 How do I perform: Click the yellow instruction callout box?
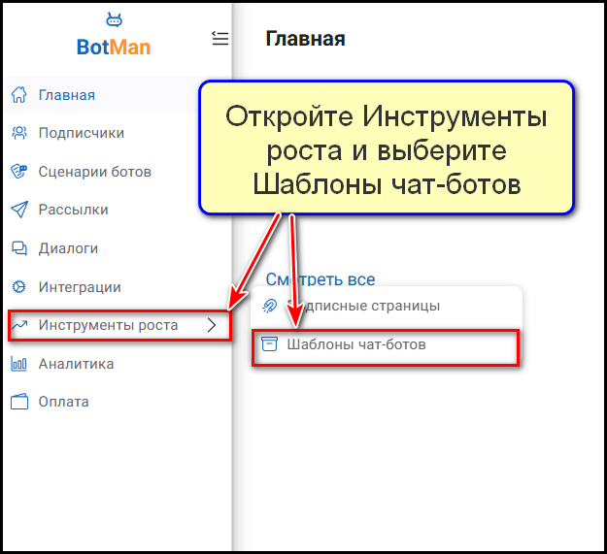tap(387, 148)
